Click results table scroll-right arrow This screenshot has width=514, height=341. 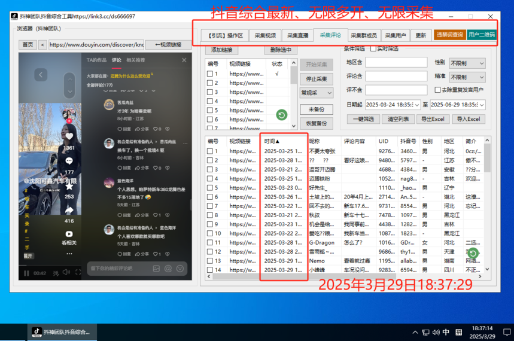click(480, 276)
